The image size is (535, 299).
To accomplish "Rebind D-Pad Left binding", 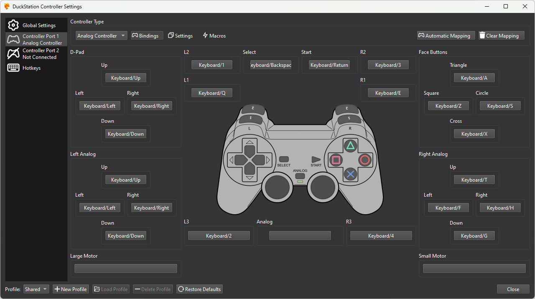I will point(100,106).
